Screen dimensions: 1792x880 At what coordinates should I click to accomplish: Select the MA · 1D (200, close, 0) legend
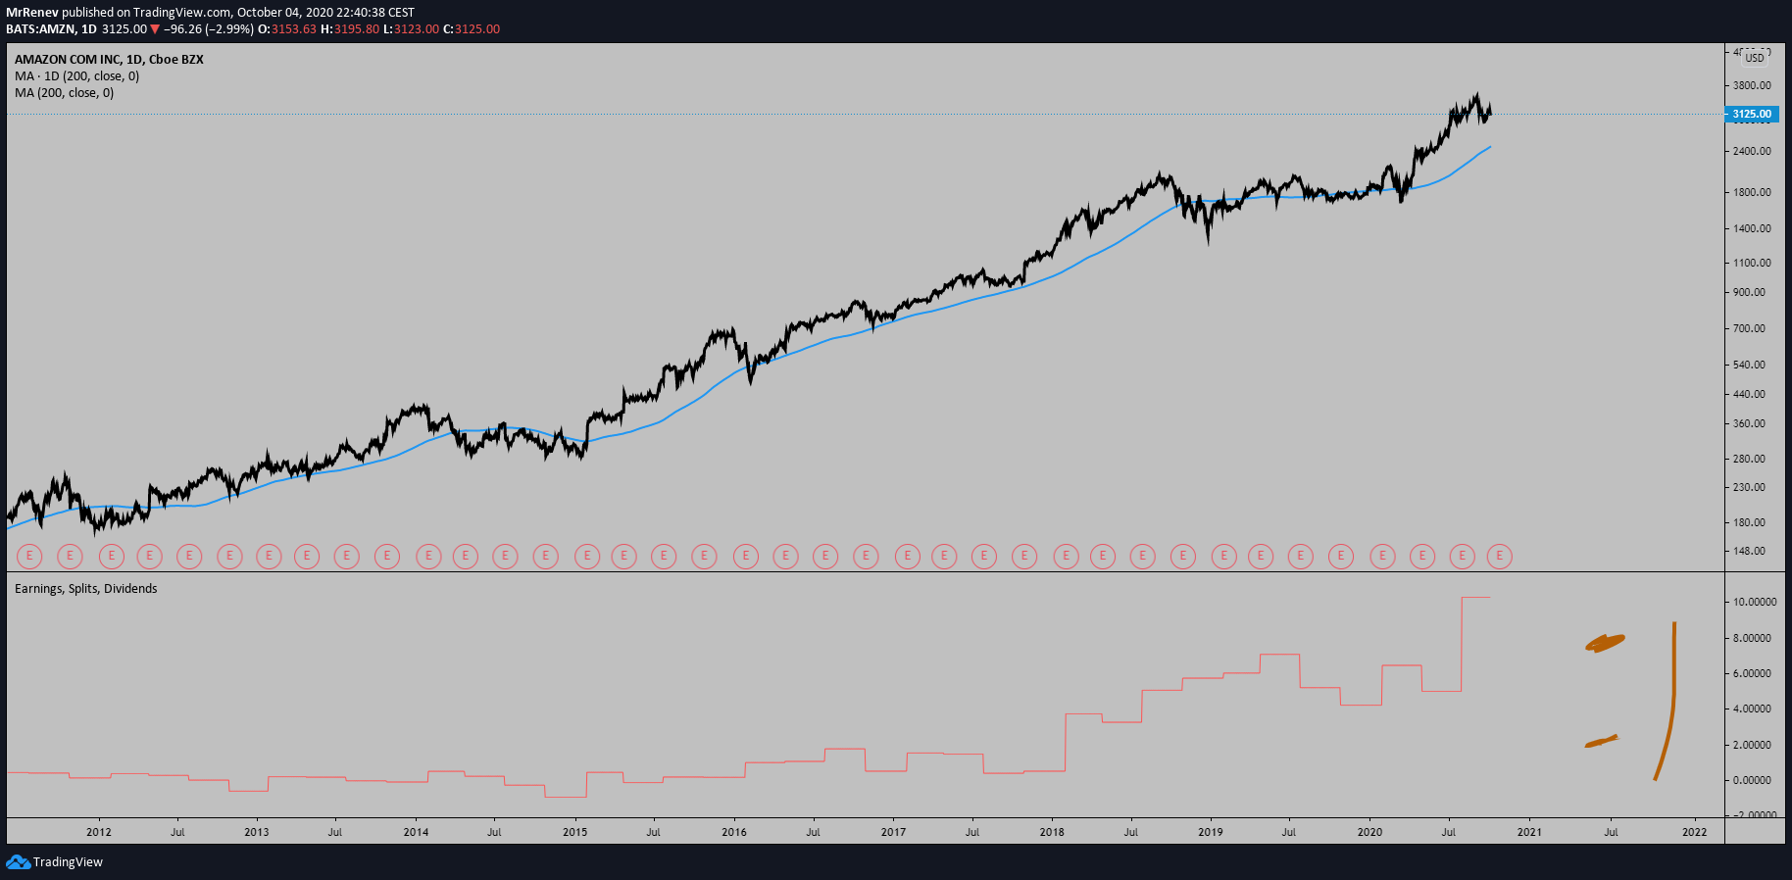[76, 76]
